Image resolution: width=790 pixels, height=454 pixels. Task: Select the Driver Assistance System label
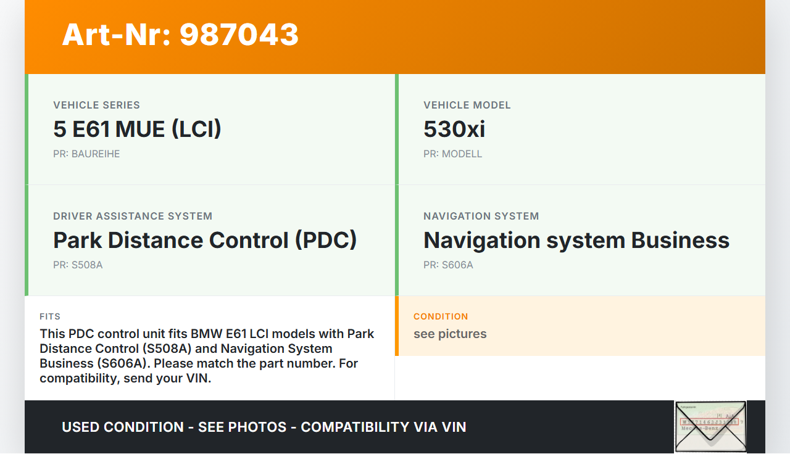coord(132,216)
